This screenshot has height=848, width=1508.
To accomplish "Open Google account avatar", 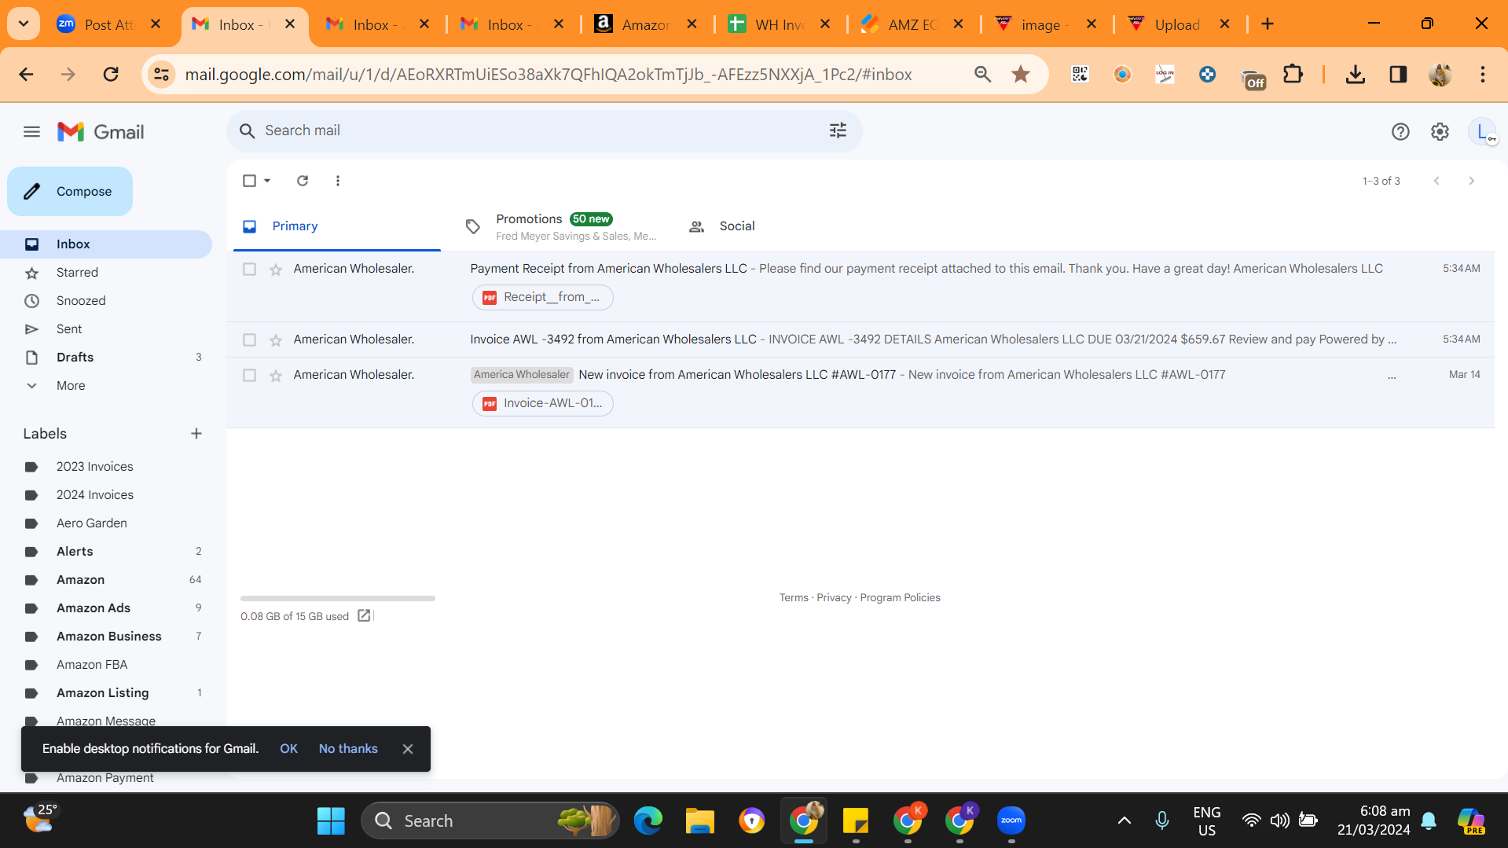I will point(1482,132).
